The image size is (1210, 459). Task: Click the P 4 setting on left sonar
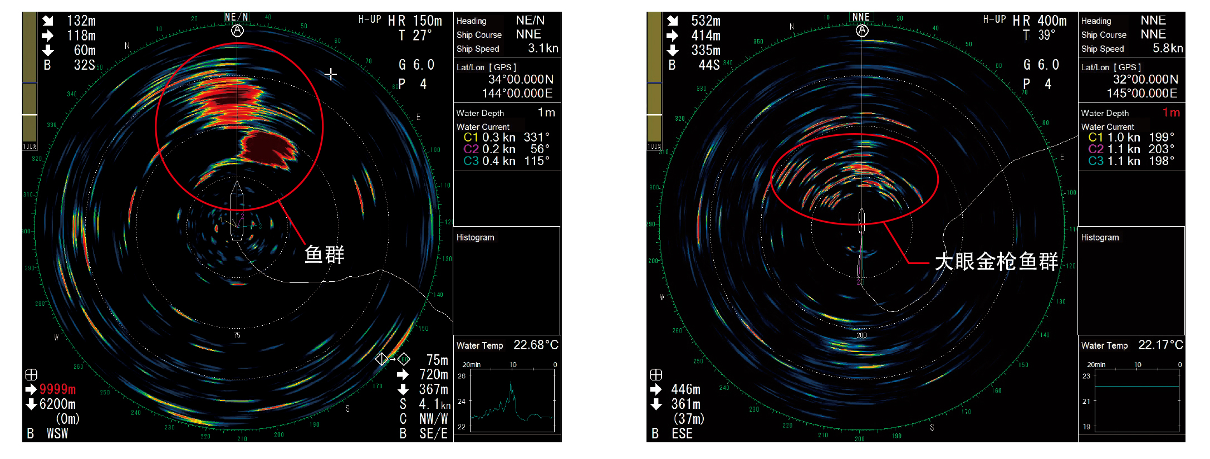coord(413,84)
